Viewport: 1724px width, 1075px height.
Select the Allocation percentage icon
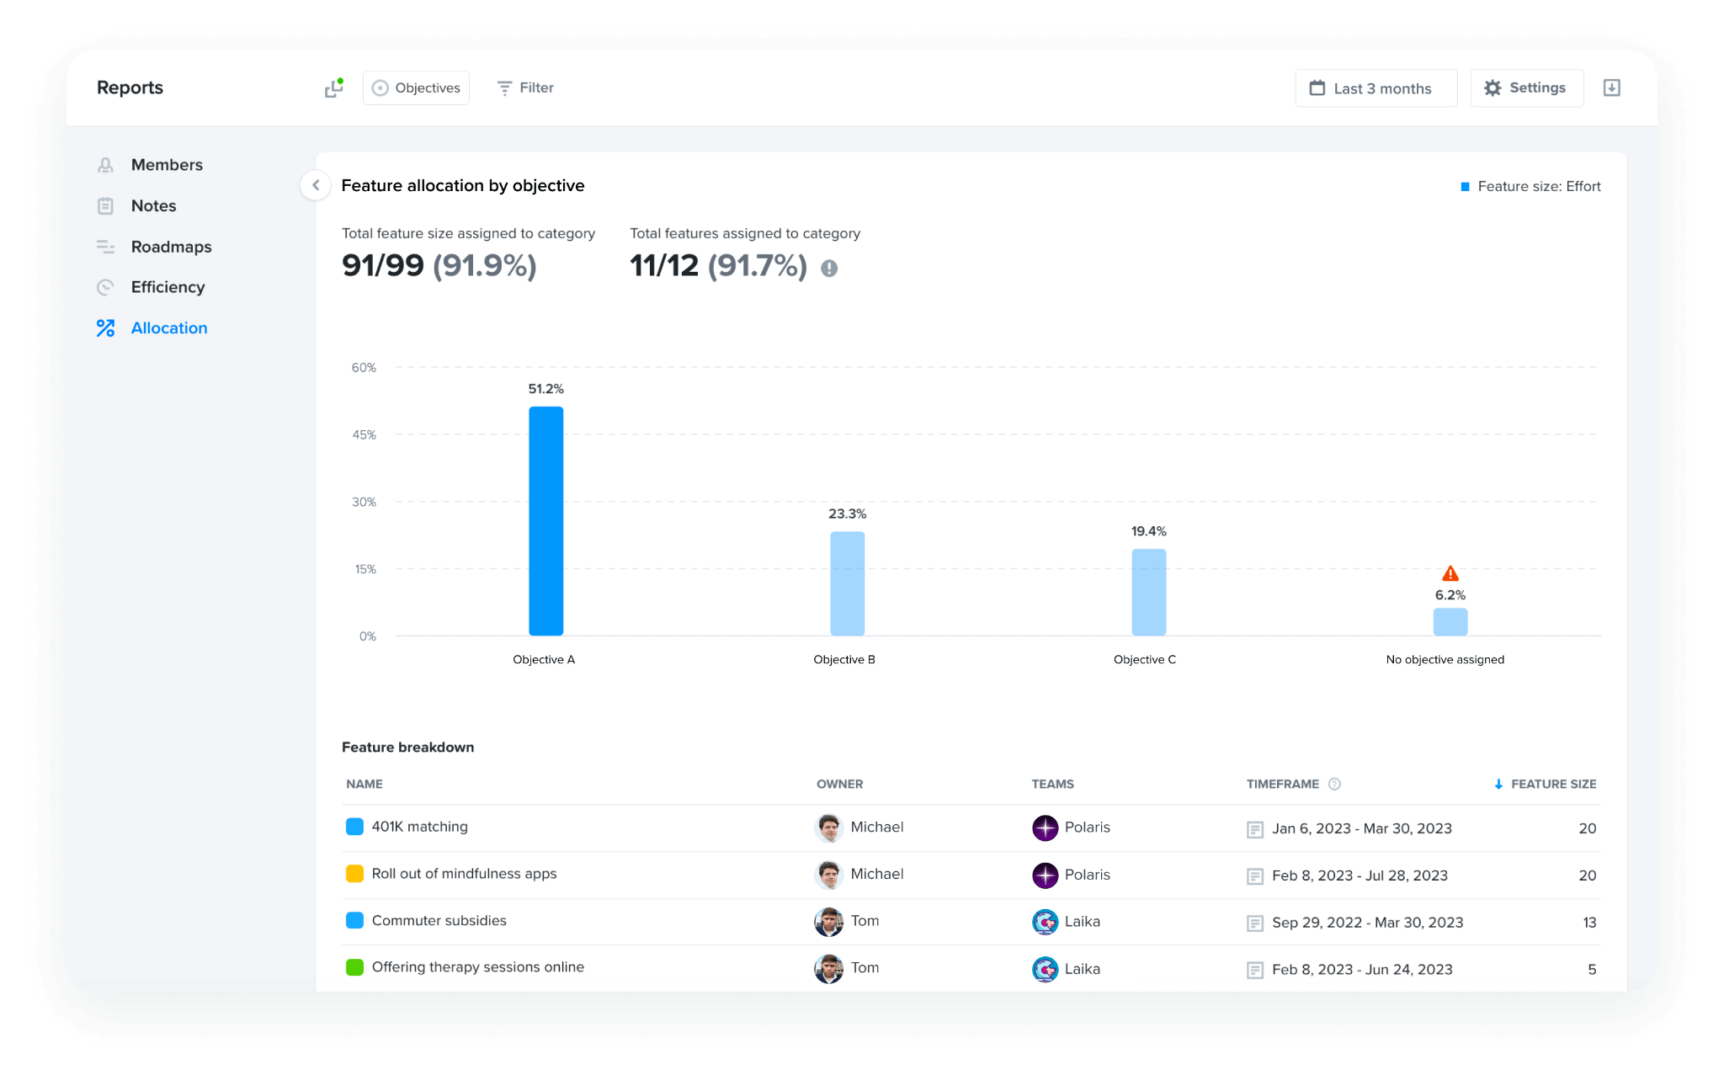(105, 327)
